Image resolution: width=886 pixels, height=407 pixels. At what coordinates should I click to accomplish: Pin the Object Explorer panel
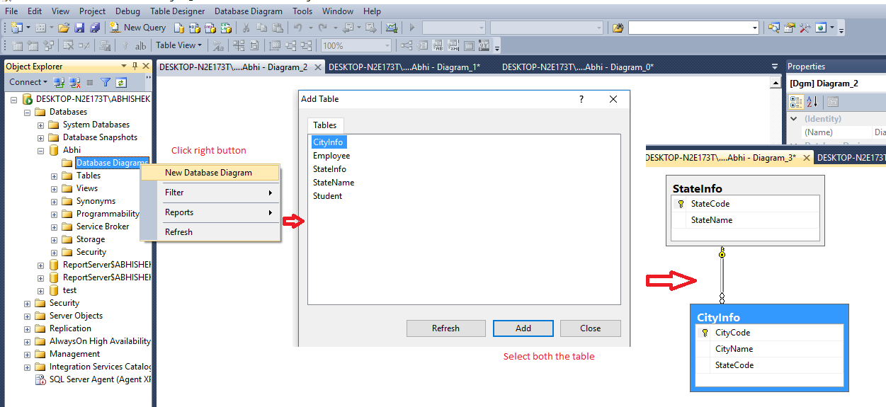(135, 66)
